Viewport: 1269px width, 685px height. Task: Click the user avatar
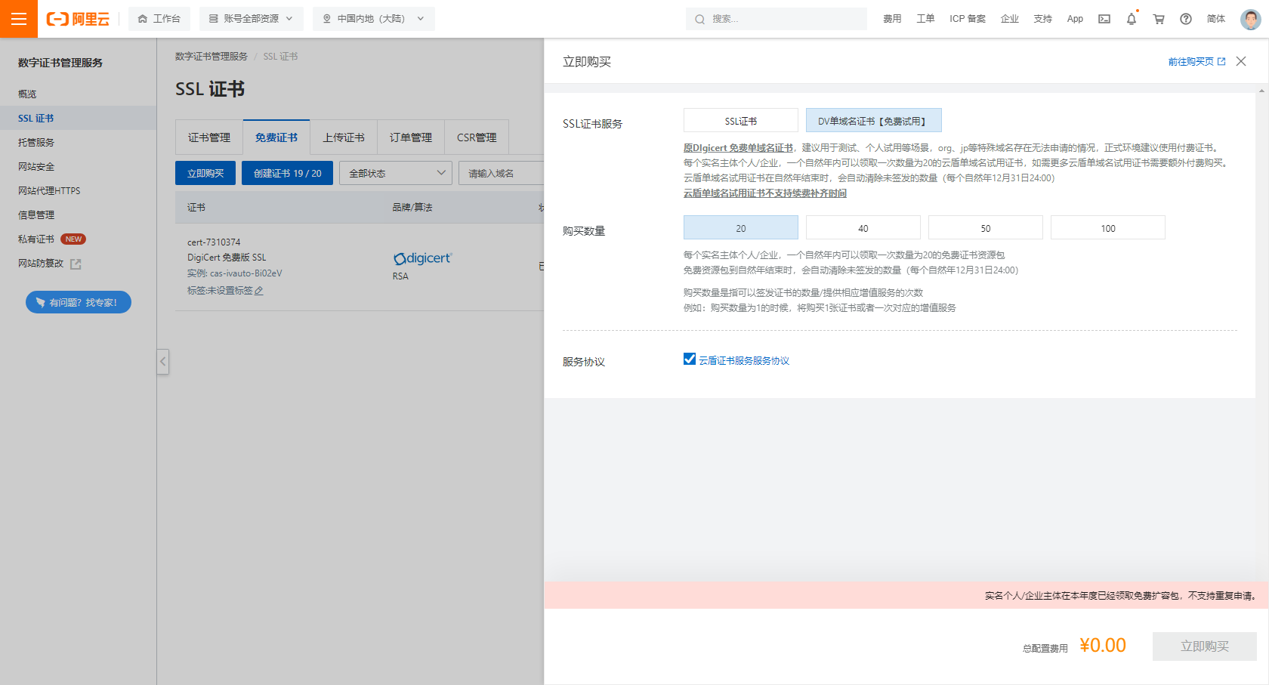1250,19
